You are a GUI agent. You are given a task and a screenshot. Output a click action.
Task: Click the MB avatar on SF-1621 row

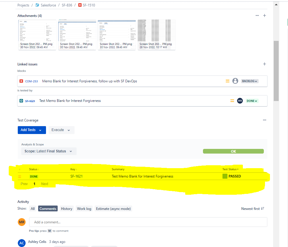[x=240, y=100]
